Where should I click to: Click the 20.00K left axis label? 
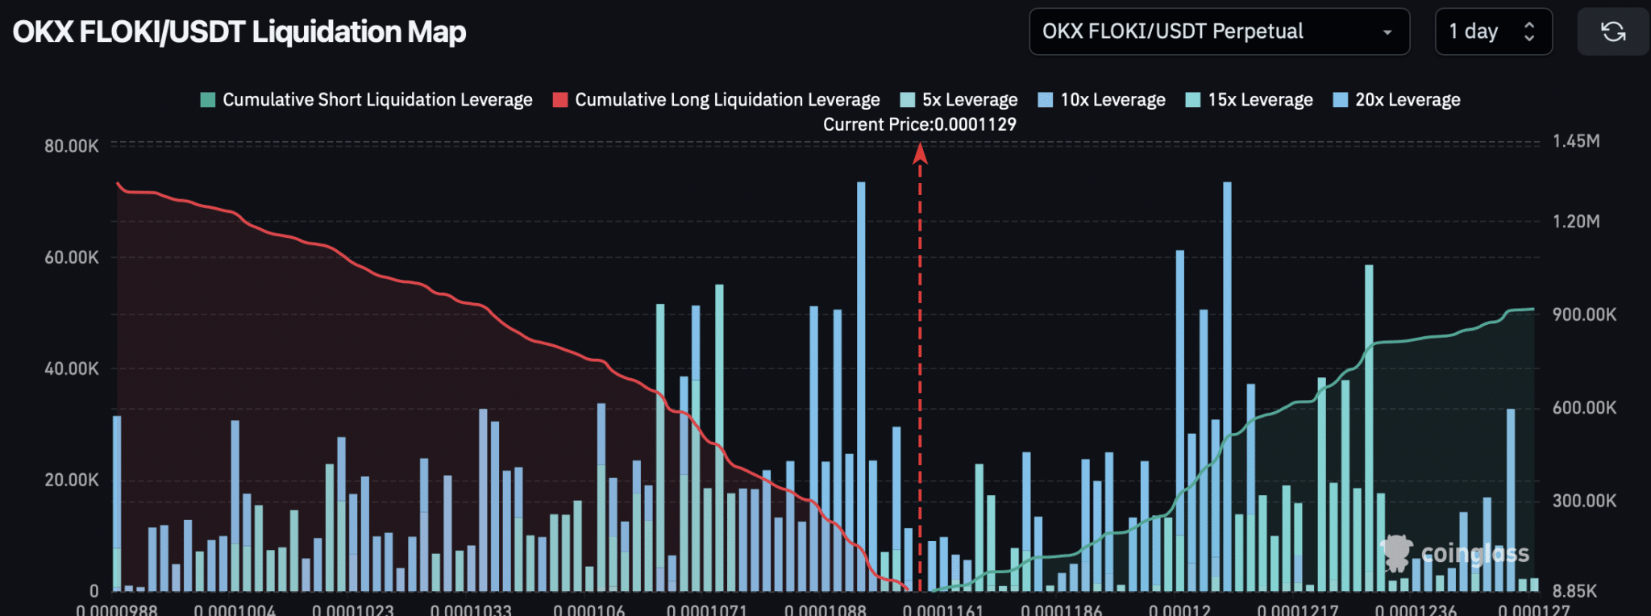tap(72, 480)
